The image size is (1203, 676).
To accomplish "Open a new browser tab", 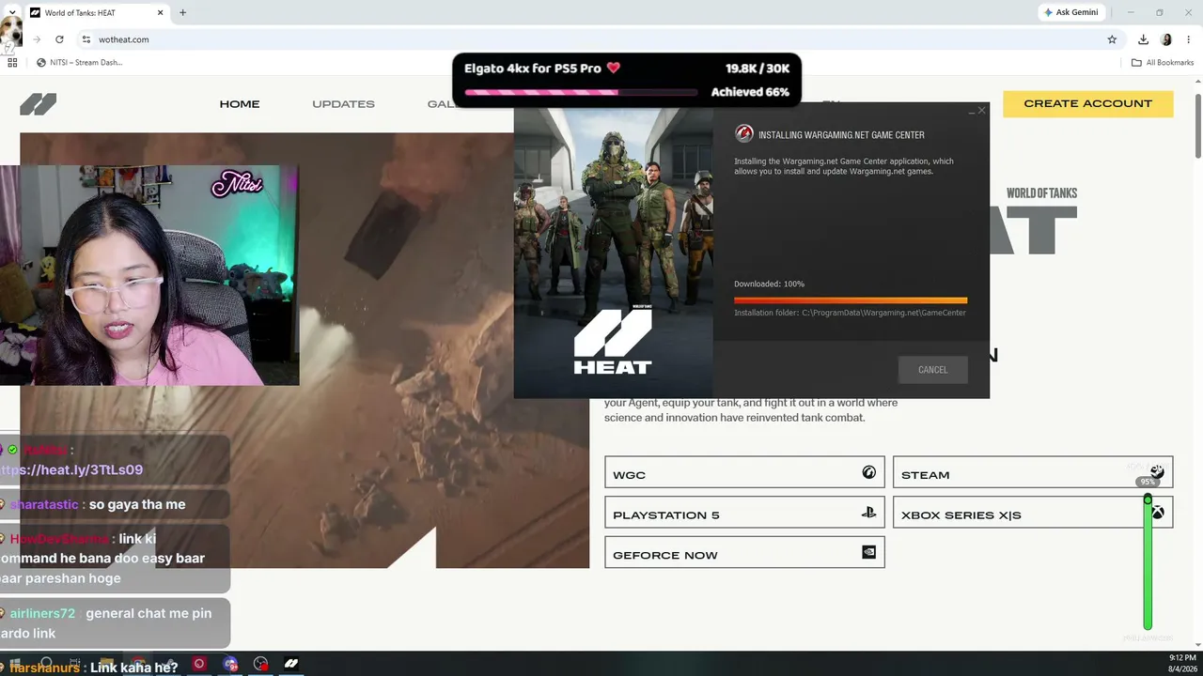I will [182, 13].
